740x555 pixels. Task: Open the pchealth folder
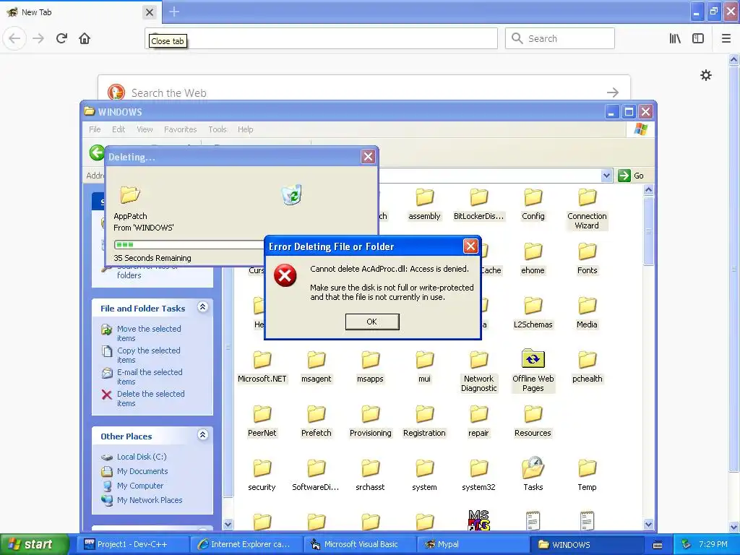587,367
